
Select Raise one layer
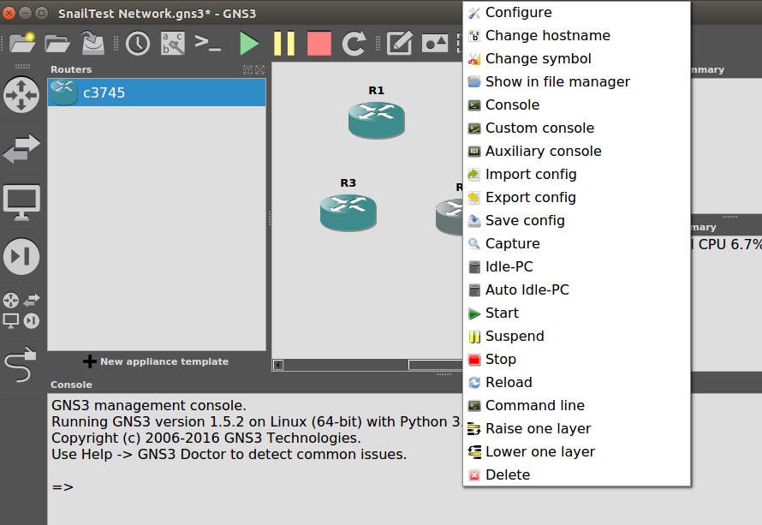[577, 428]
